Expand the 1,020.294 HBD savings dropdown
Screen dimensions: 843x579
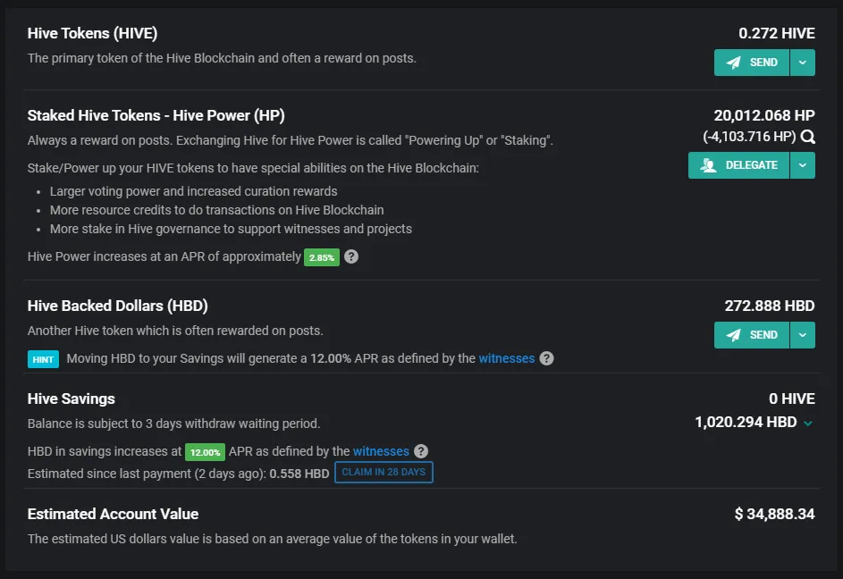click(x=807, y=424)
